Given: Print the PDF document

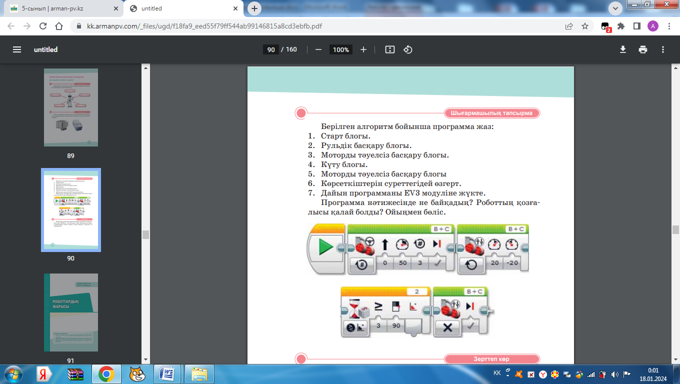Looking at the screenshot, I should pyautogui.click(x=643, y=49).
